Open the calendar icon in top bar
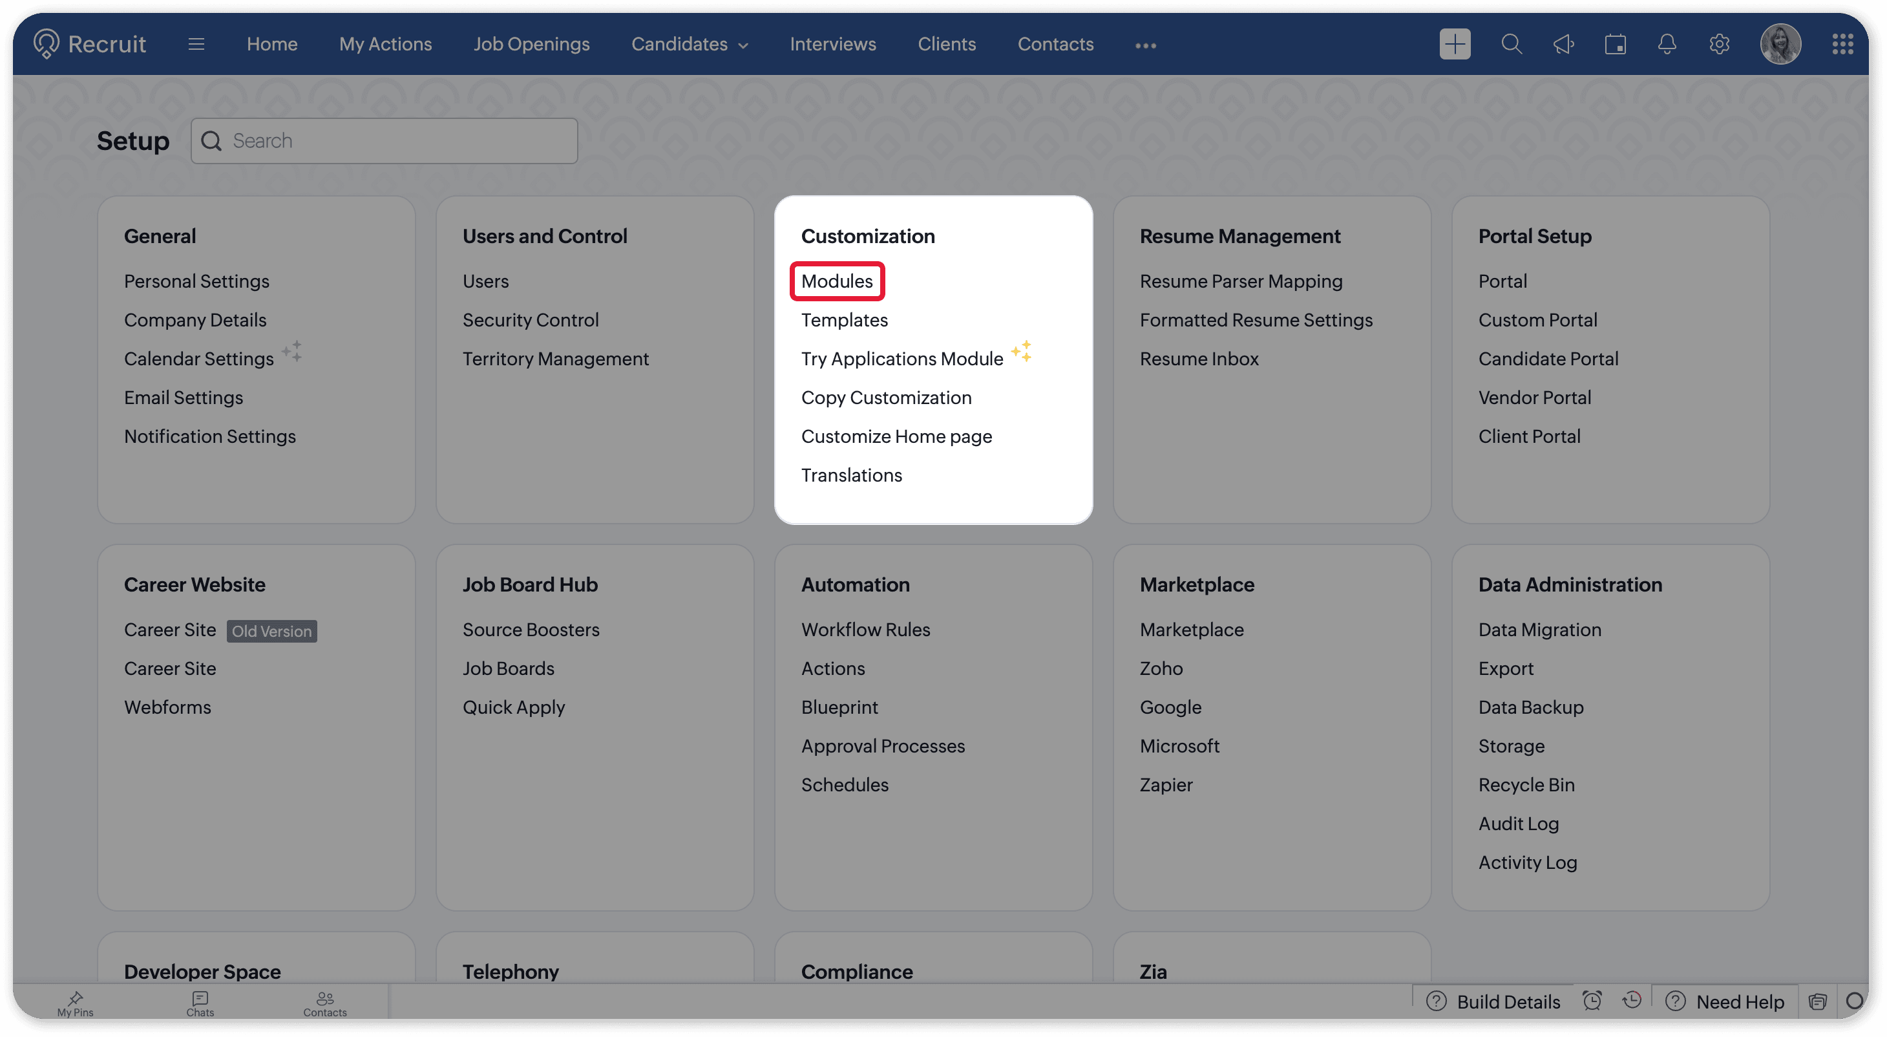This screenshot has width=1887, height=1037. point(1615,44)
